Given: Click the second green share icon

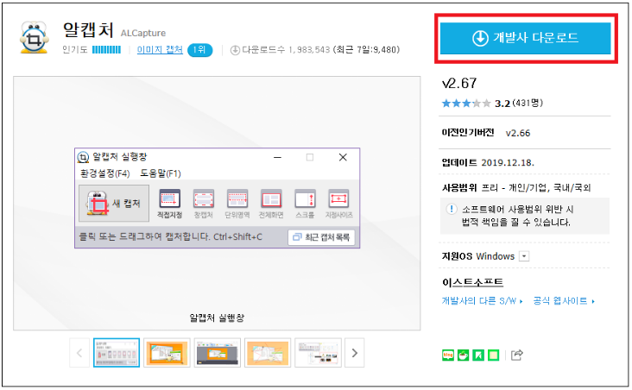Looking at the screenshot, I should 463,355.
